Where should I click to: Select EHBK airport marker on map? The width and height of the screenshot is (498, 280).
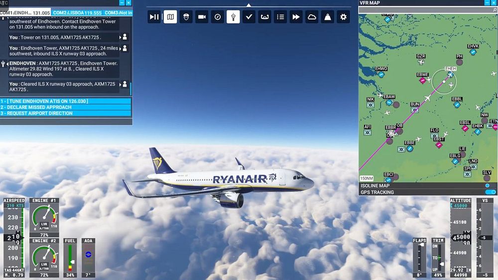coord(478,132)
